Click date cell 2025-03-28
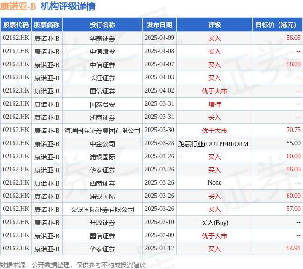 pos(159,143)
